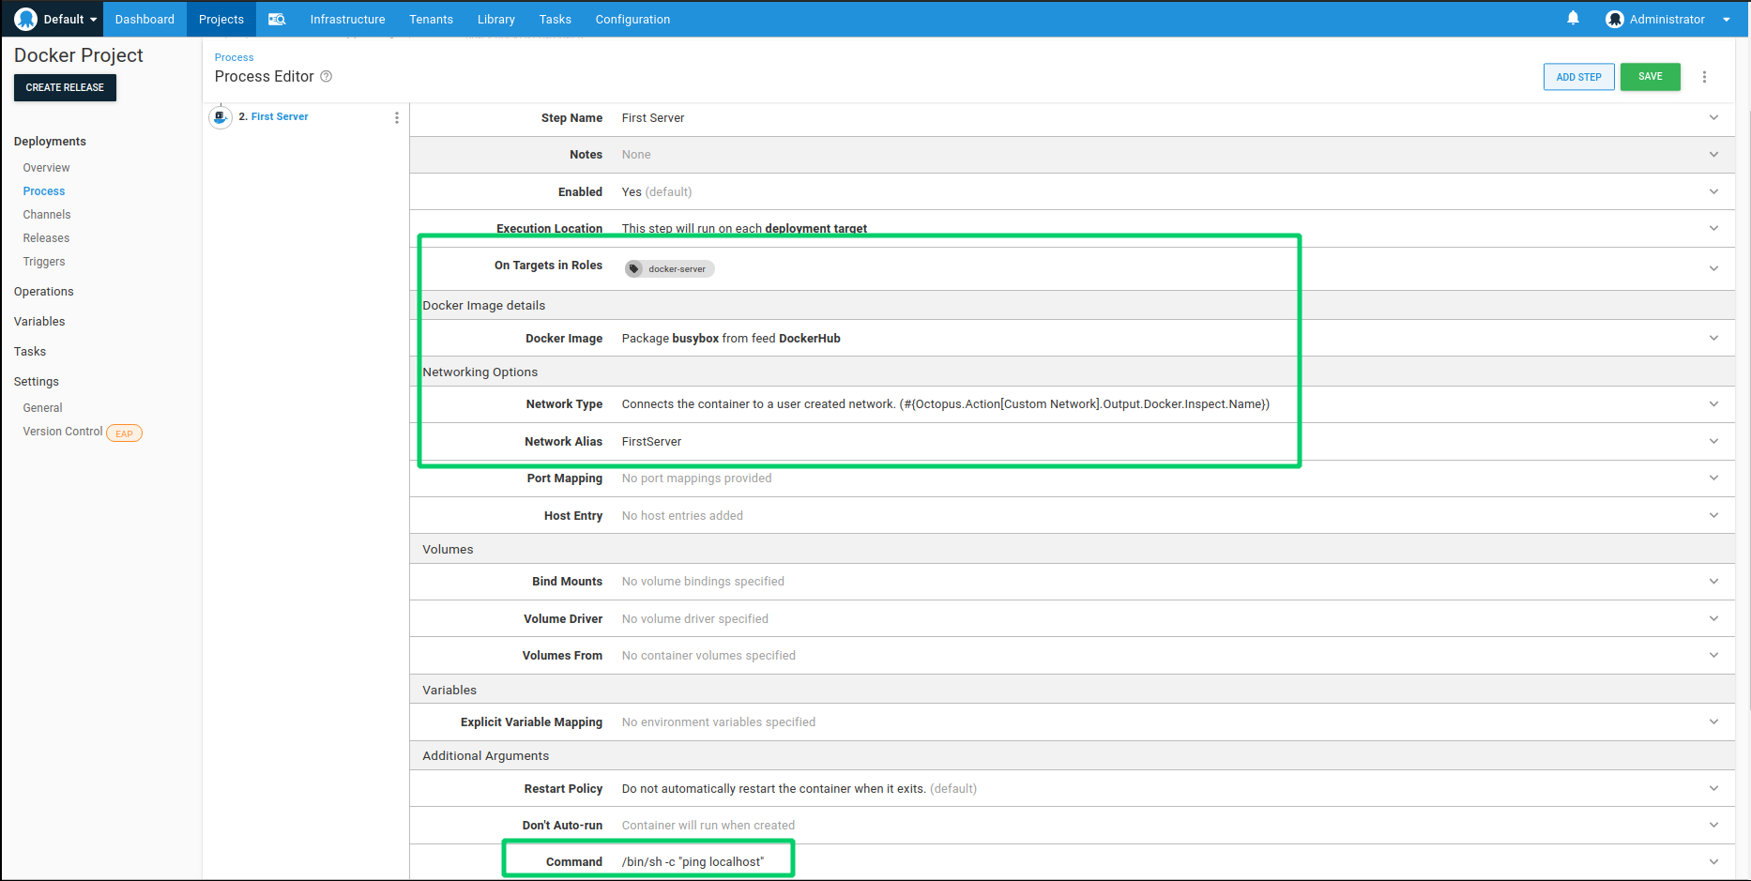
Task: Open the Projects menu
Action: coord(221,19)
